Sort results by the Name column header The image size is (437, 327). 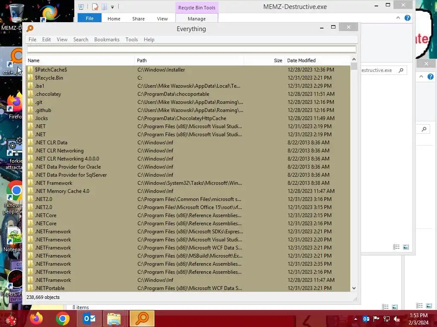pos(80,60)
